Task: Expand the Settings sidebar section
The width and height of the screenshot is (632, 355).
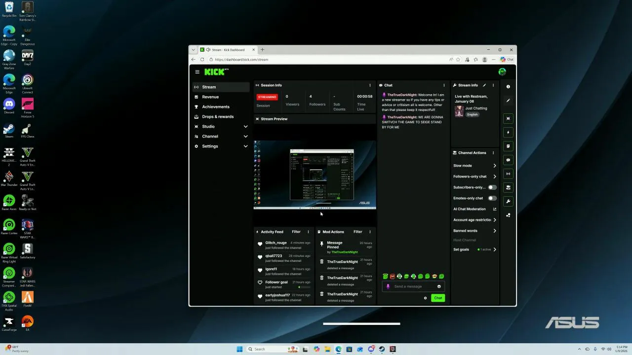Action: point(245,146)
